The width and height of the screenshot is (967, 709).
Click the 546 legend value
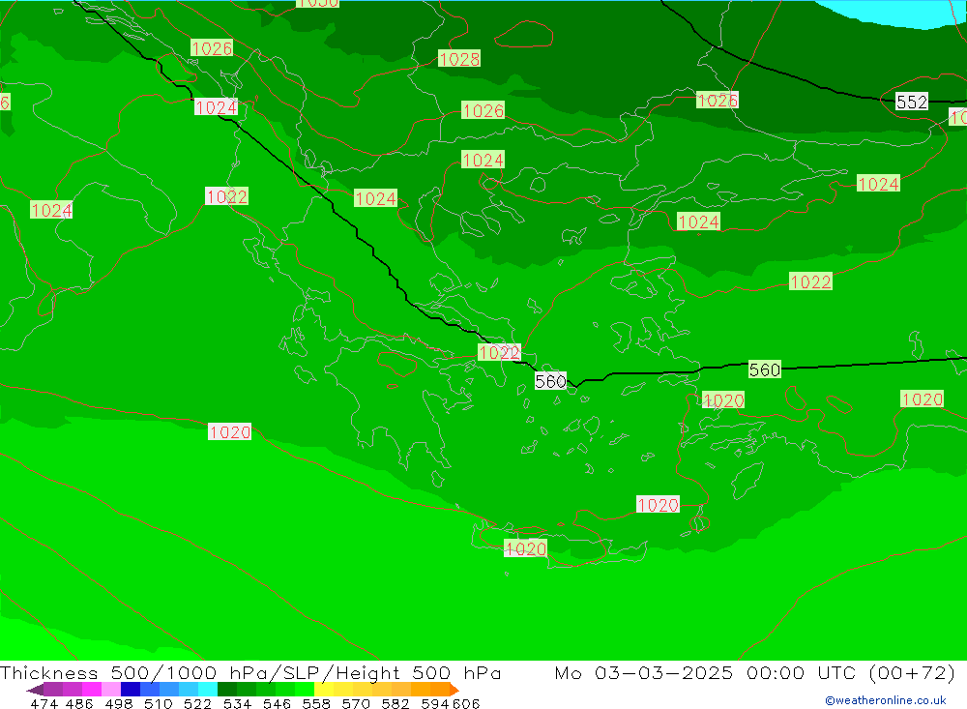pos(277,703)
